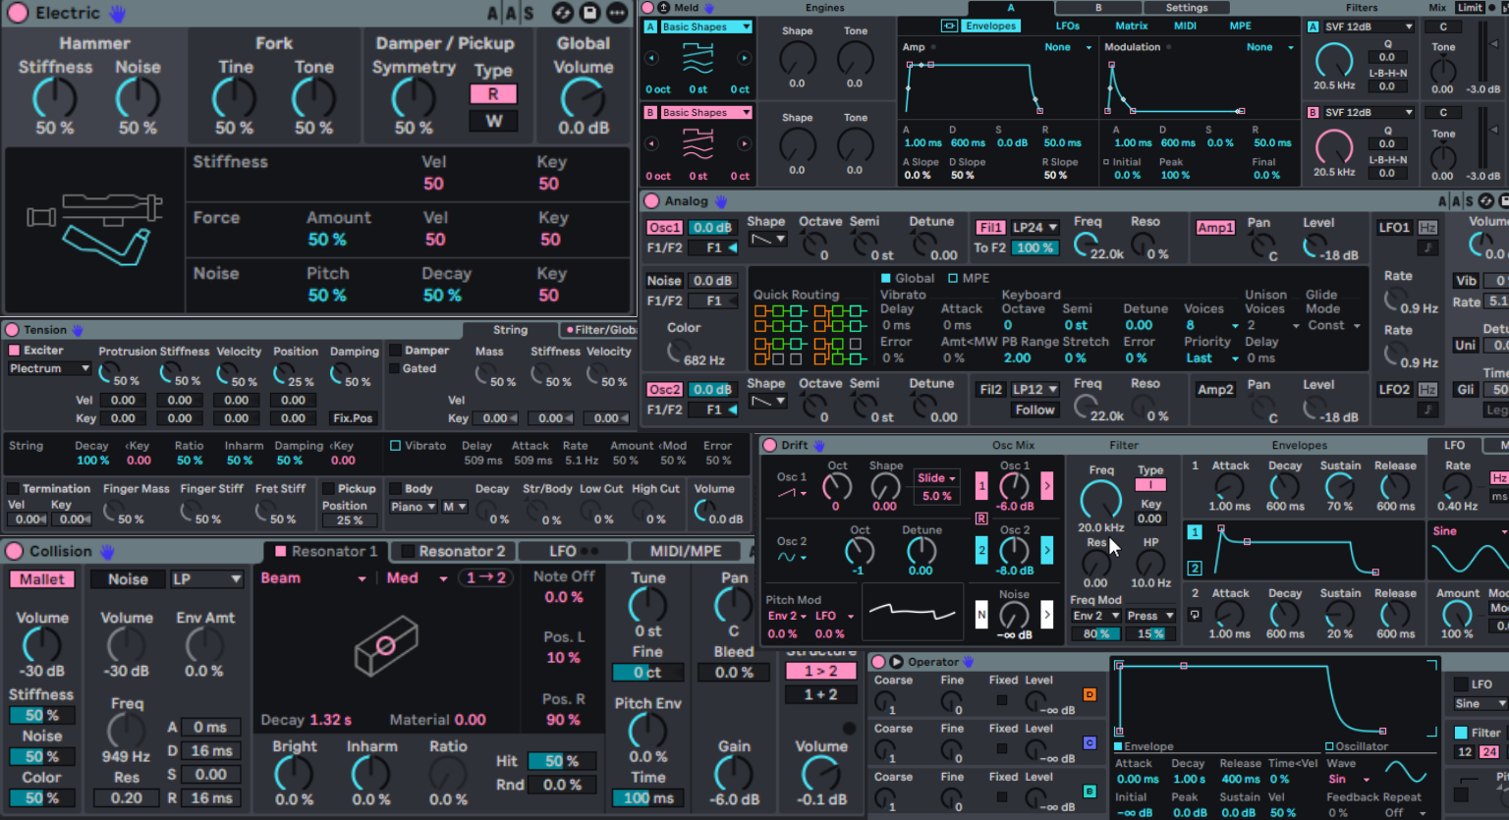Enable the Gated checkbox in Tension

(x=395, y=368)
